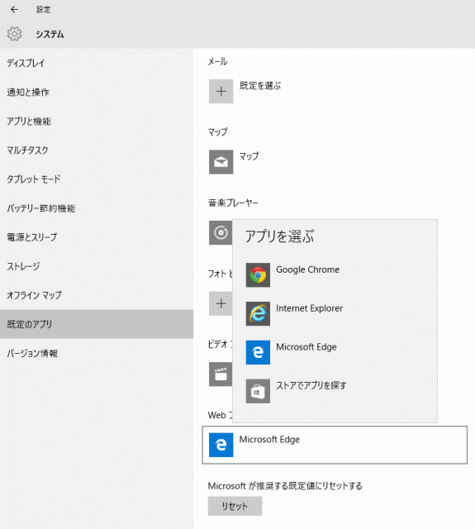
Task: Open バッテリー節約機能 settings
Action: [97, 208]
